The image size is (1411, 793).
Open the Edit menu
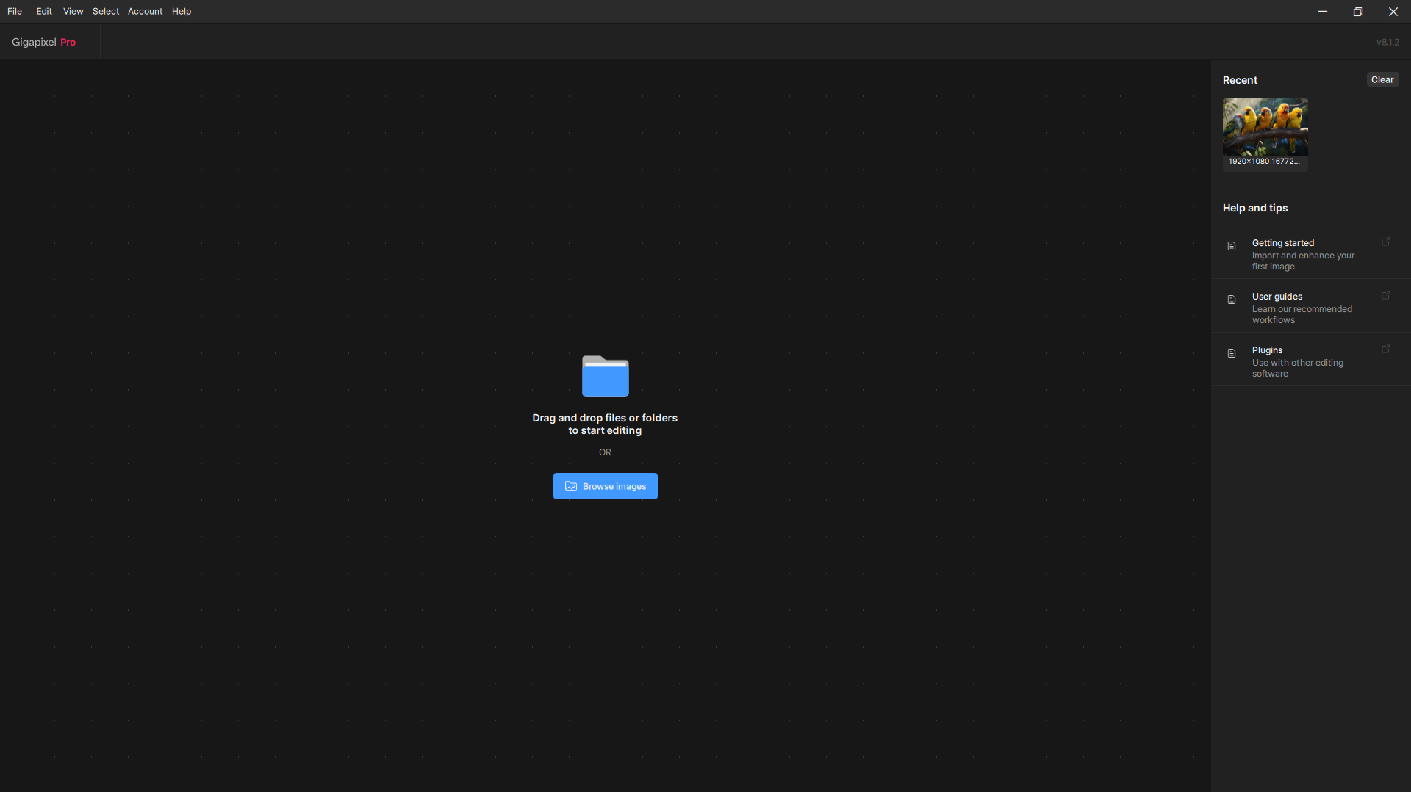coord(44,11)
